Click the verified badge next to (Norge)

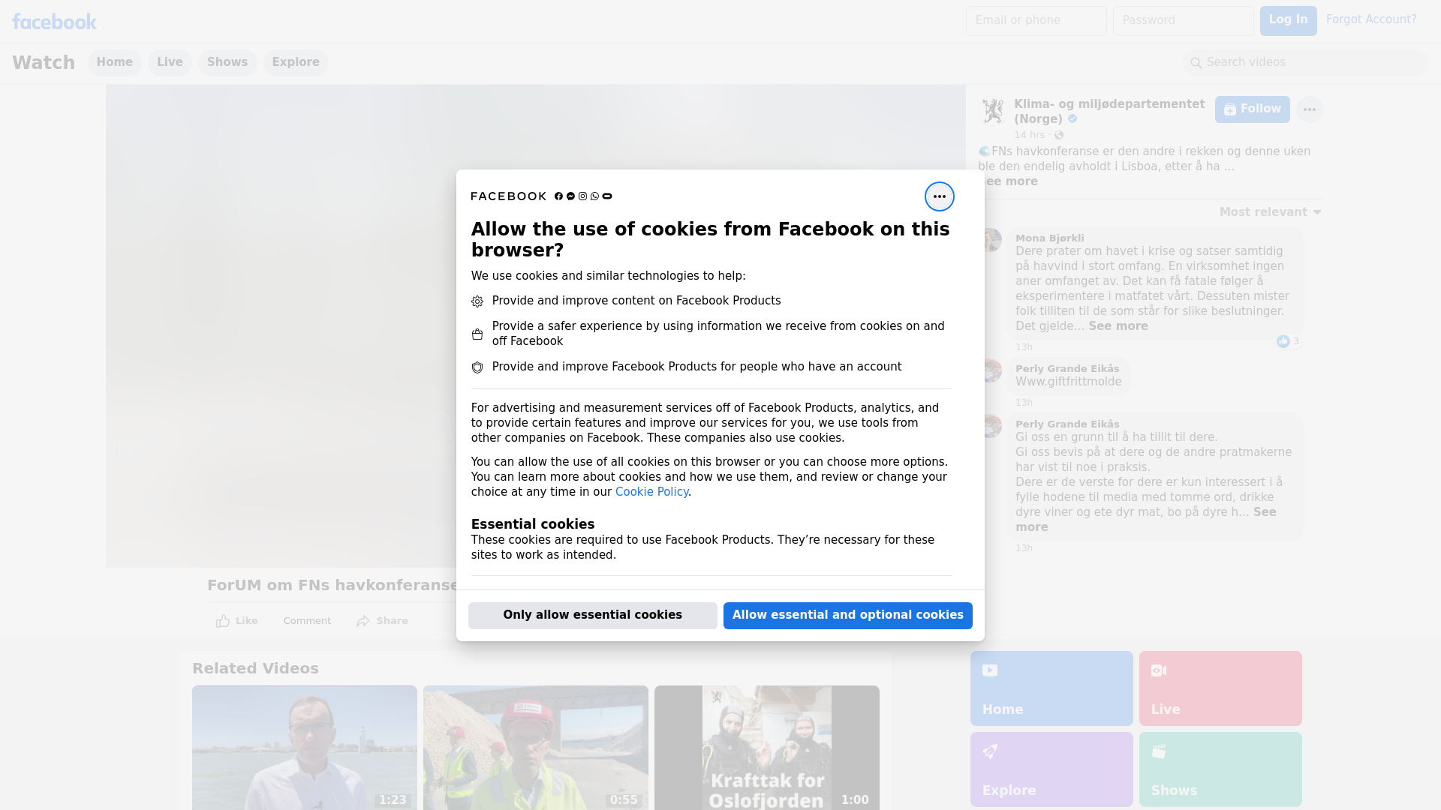(1072, 119)
